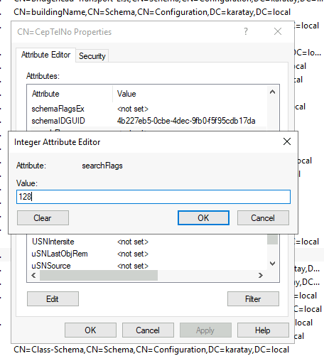Screen dimensions: 324x356
Task: Cancel the Integer Attribute Editor
Action: (263, 218)
